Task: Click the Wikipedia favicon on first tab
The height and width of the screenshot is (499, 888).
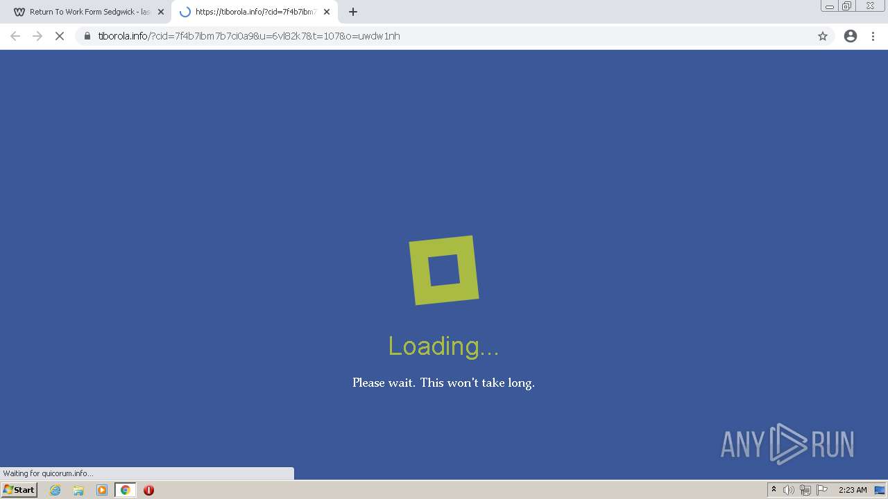Action: click(19, 12)
